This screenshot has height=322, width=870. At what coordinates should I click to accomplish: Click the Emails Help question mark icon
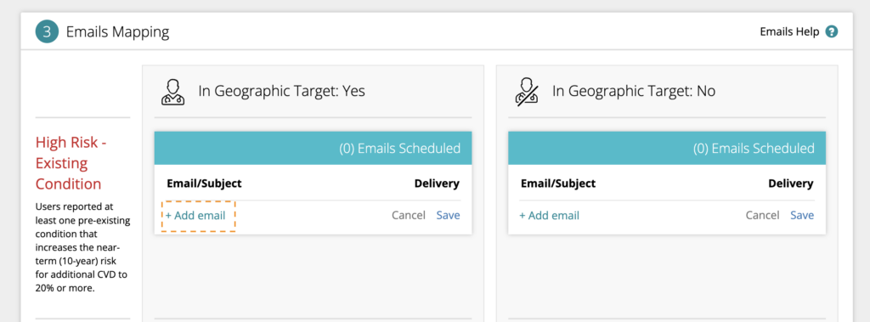point(831,31)
